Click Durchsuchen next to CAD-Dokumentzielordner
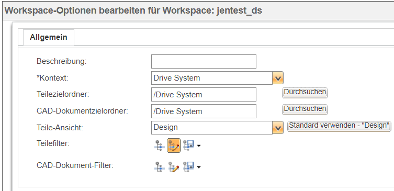 point(305,109)
